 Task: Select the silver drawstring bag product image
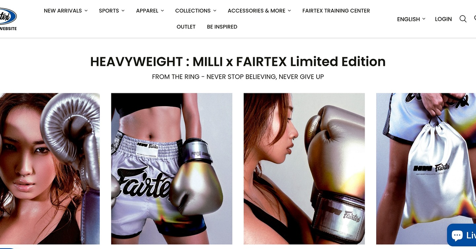[426, 169]
